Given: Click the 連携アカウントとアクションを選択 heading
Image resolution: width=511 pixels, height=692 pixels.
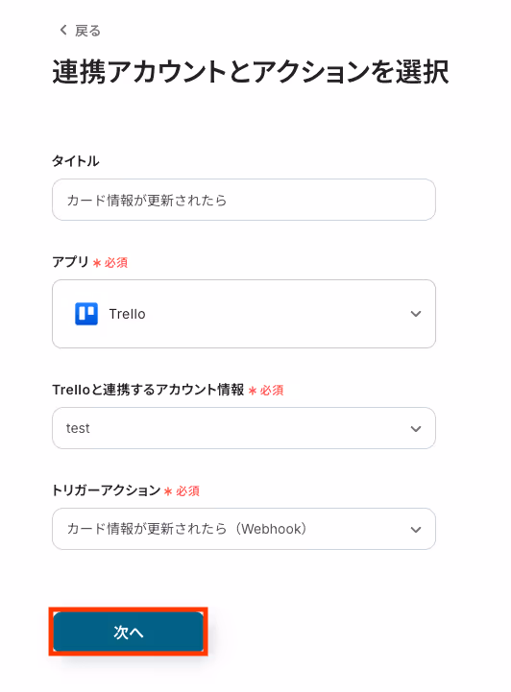Looking at the screenshot, I should (x=251, y=71).
